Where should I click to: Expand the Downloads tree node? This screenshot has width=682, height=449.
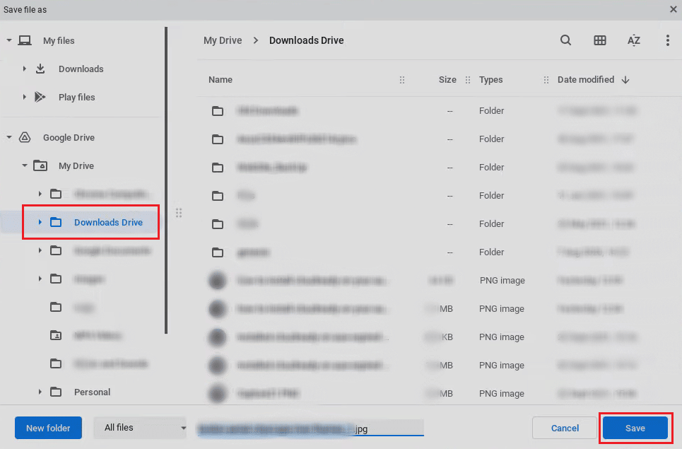coord(24,69)
